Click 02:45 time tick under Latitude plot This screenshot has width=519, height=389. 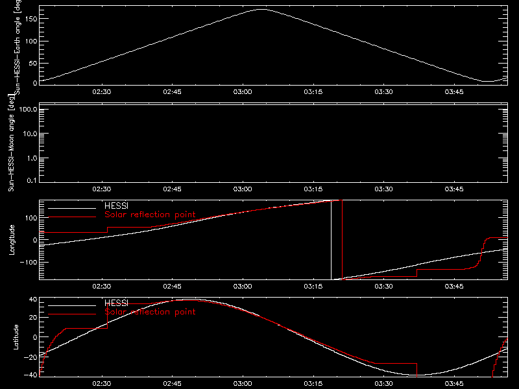click(x=172, y=383)
